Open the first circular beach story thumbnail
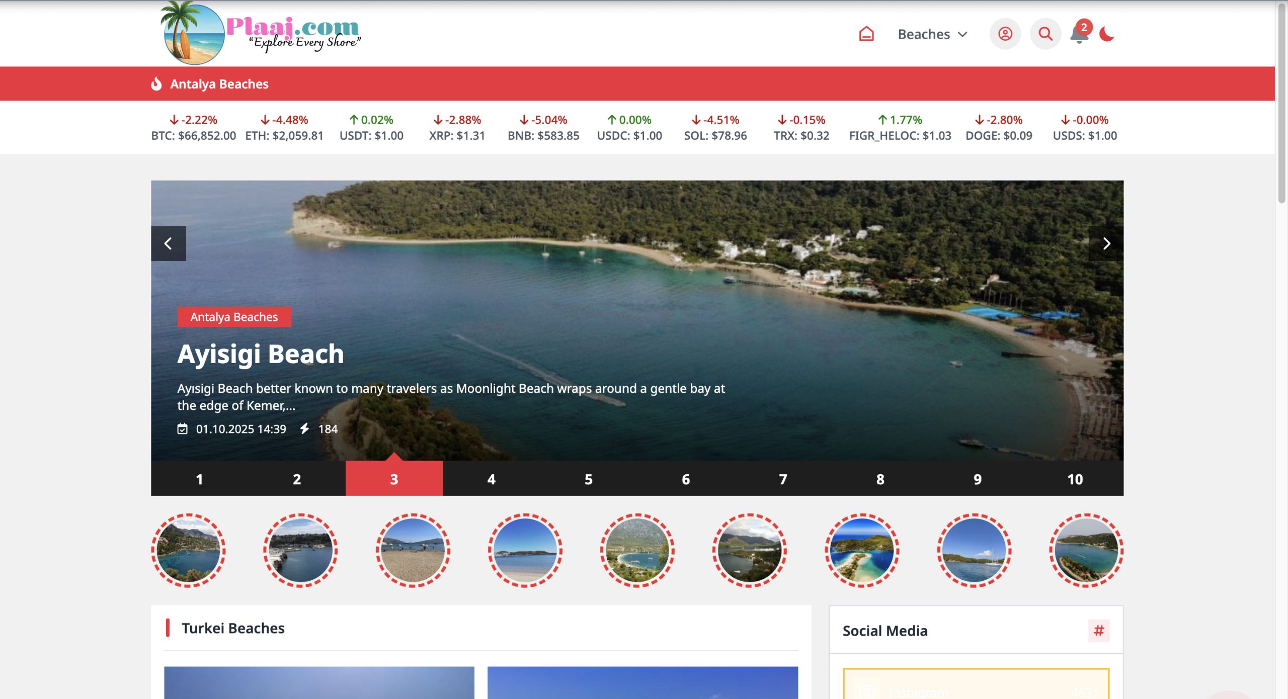The height and width of the screenshot is (699, 1288). tap(188, 550)
